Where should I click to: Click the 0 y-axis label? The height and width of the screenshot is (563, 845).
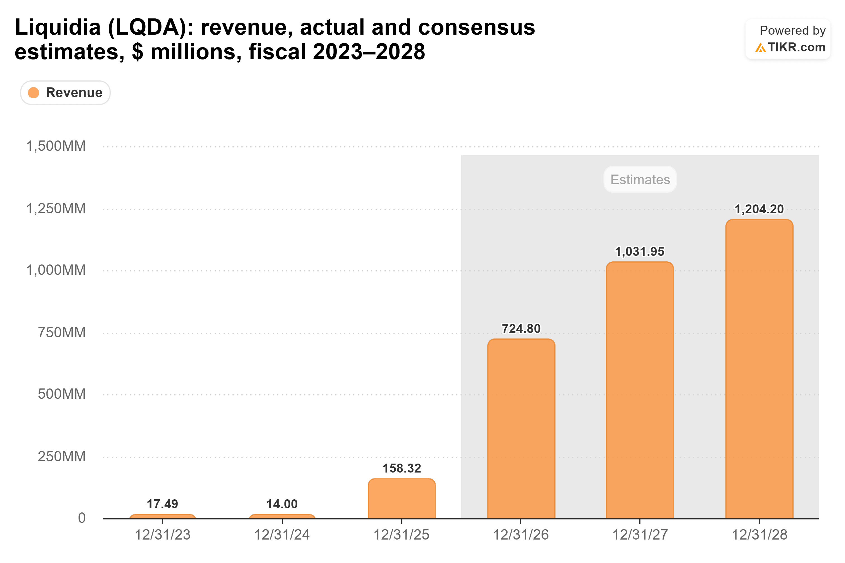click(82, 518)
